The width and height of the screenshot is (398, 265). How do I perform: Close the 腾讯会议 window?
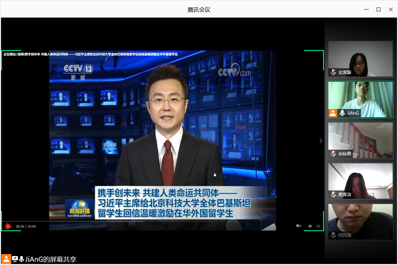click(x=391, y=10)
